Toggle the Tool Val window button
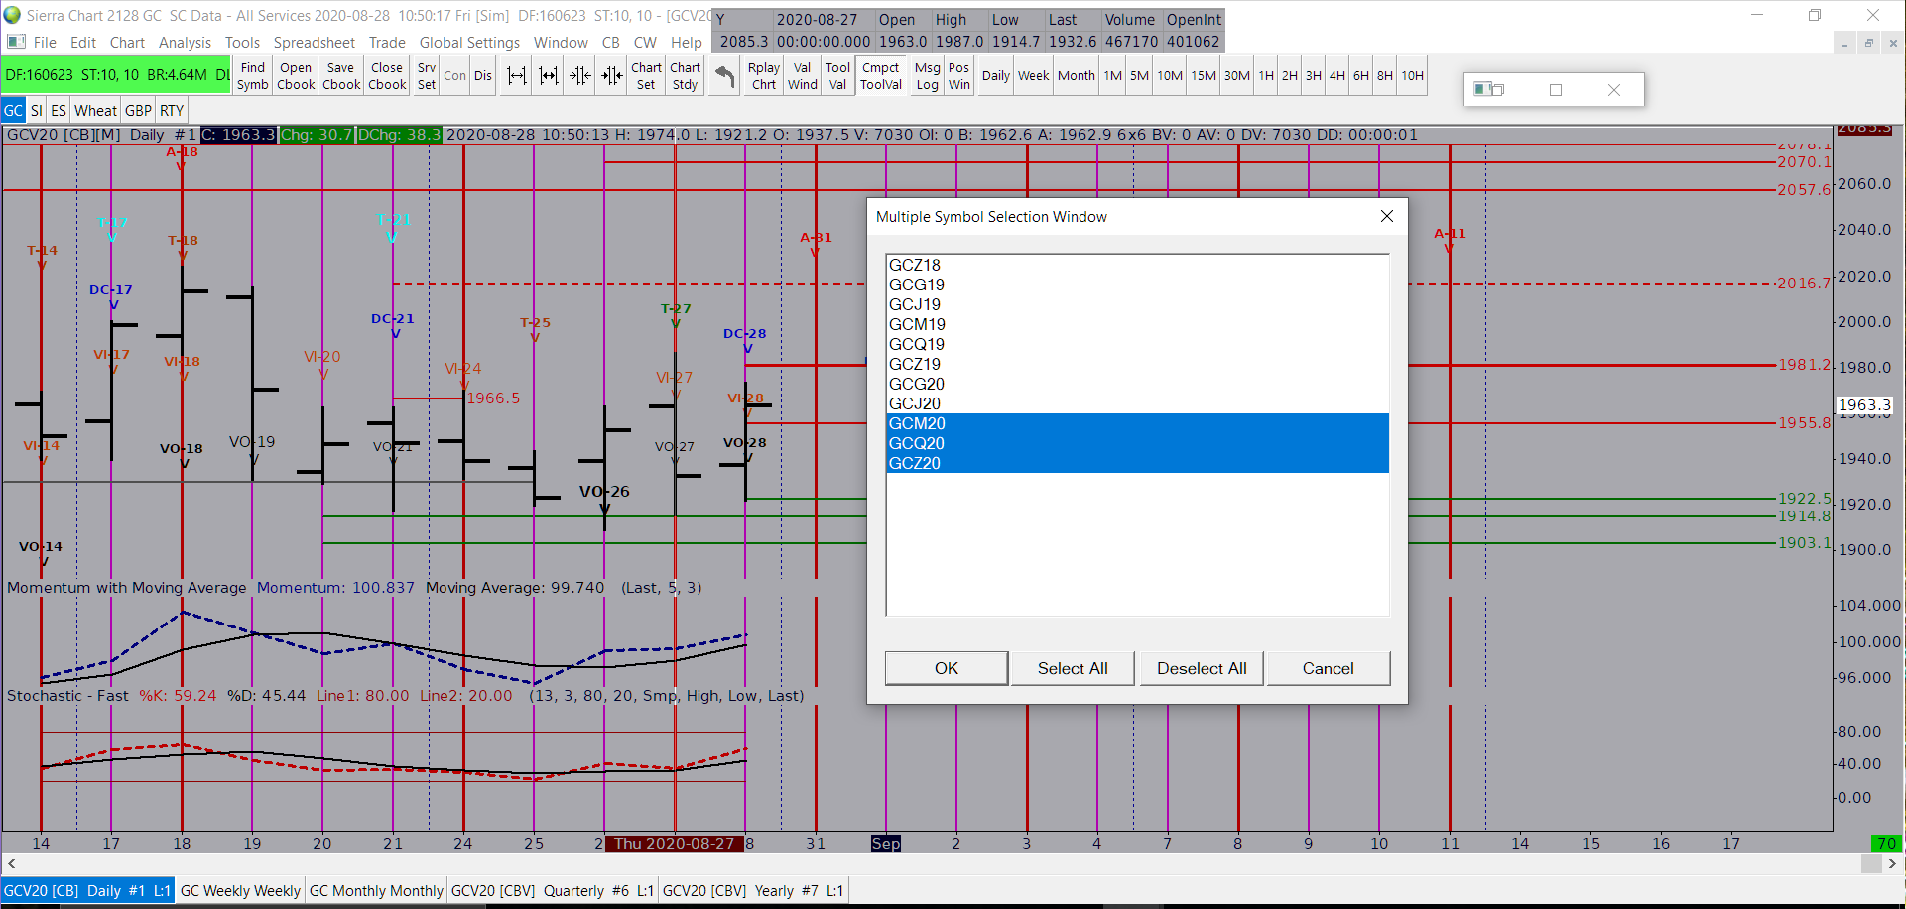The image size is (1906, 909). pyautogui.click(x=837, y=76)
